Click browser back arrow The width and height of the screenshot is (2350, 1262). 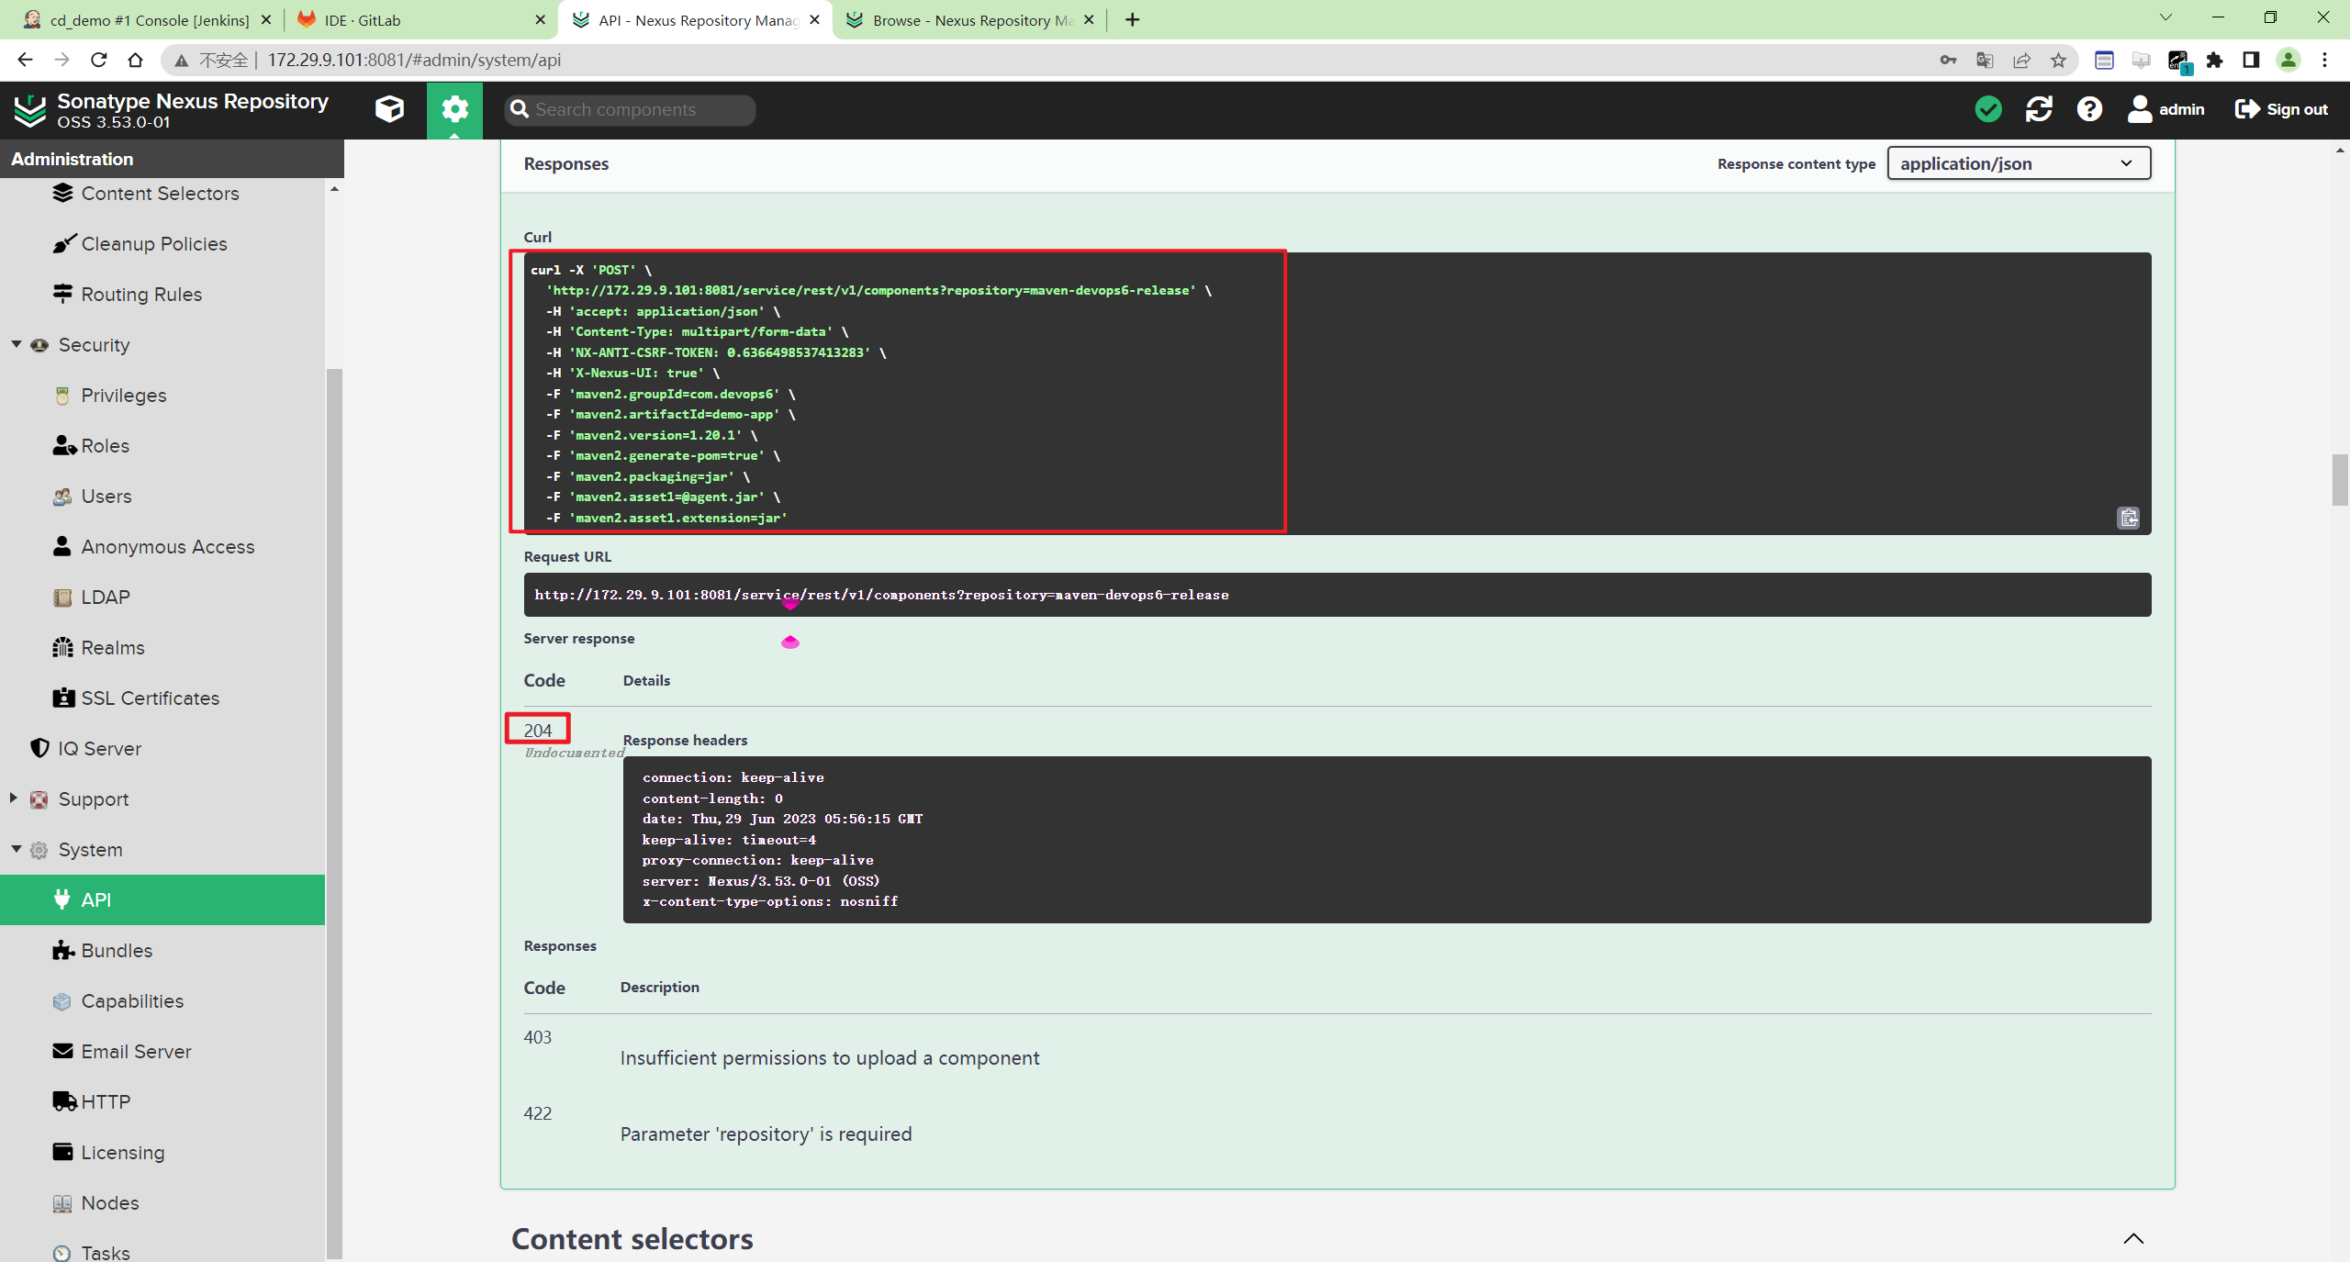point(25,60)
